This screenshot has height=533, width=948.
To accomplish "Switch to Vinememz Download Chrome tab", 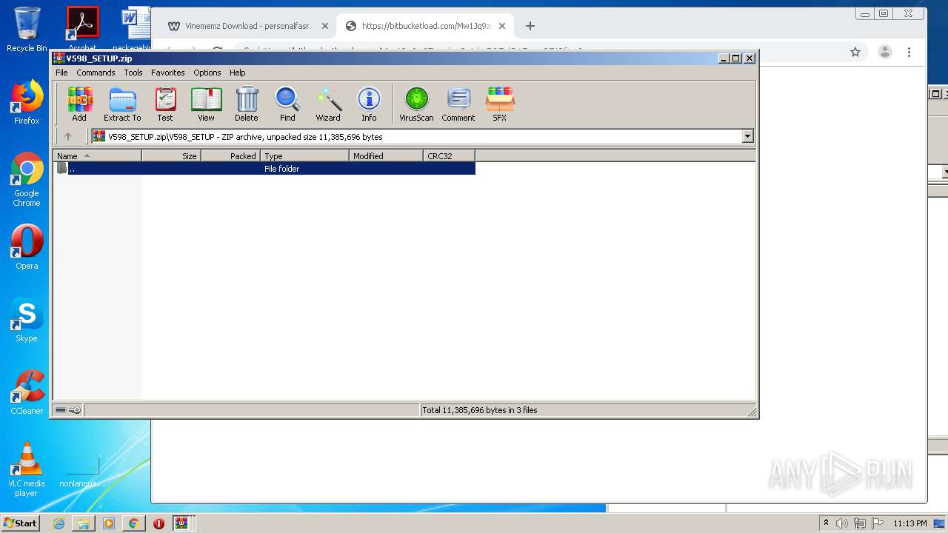I will coord(247,26).
